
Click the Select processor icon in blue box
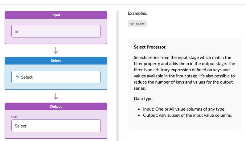tap(17, 77)
